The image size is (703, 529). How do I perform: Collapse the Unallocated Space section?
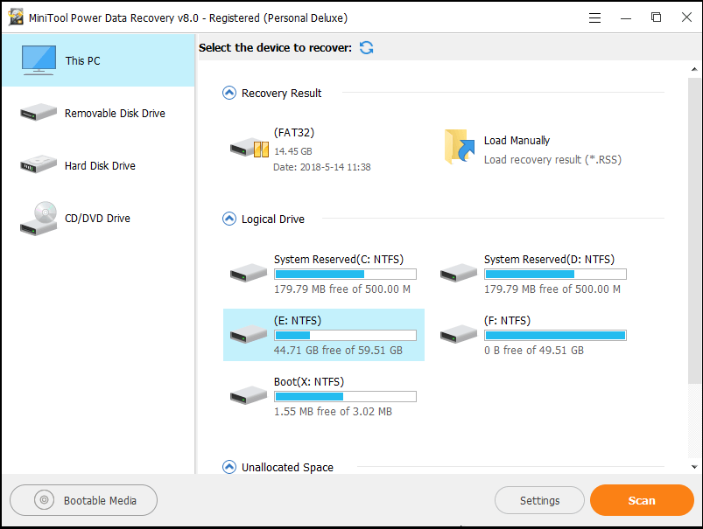[229, 467]
